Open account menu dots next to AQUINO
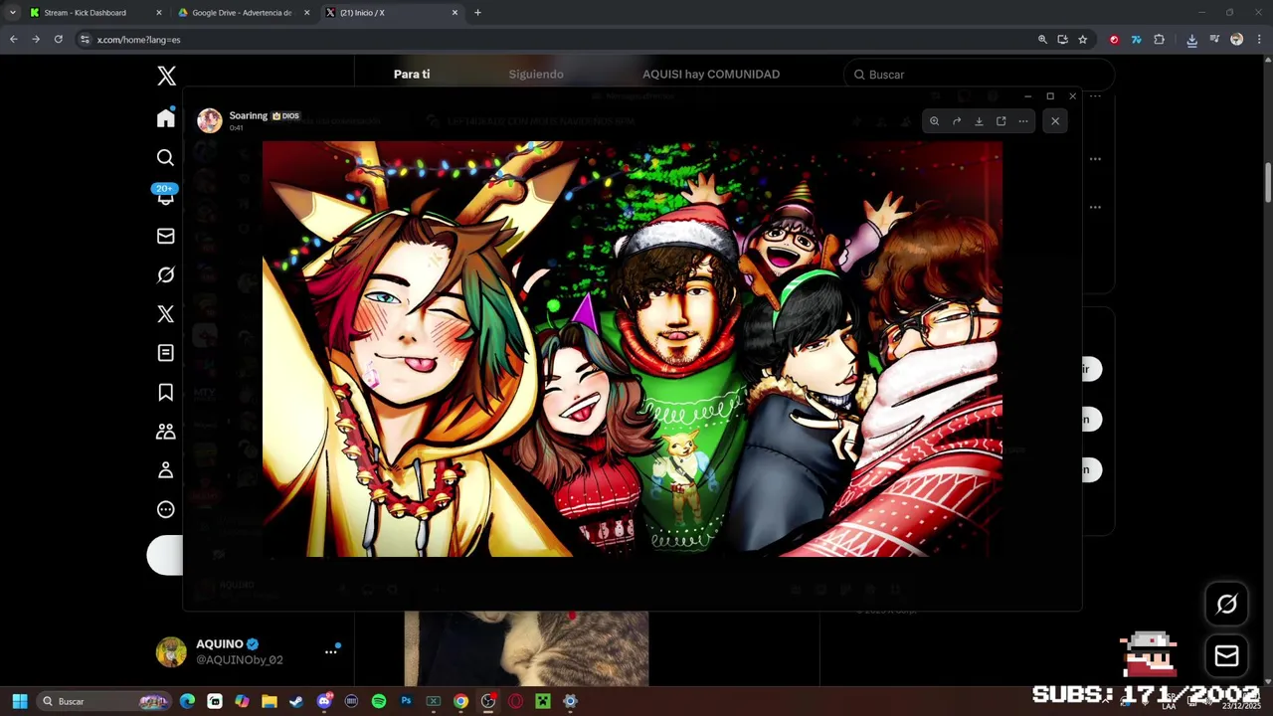 (x=331, y=652)
